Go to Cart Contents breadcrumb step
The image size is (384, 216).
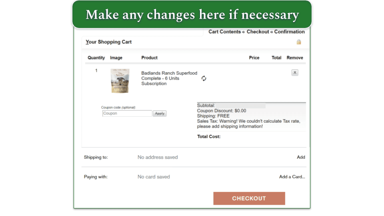(x=224, y=32)
